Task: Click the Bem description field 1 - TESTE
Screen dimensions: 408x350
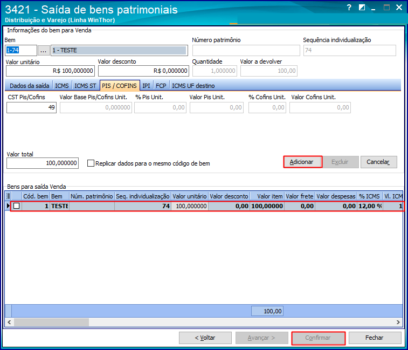Action: pyautogui.click(x=119, y=50)
